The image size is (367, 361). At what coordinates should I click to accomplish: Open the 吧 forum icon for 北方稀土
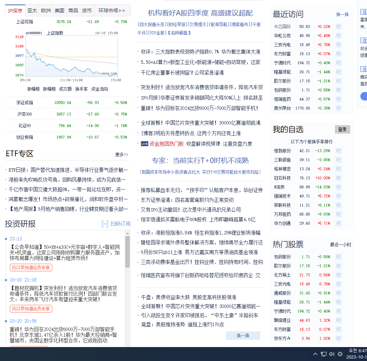(338, 275)
